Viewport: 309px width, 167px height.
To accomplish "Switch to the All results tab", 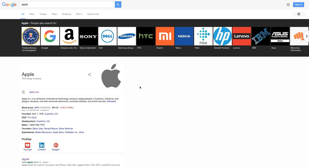I will click(x=23, y=14).
